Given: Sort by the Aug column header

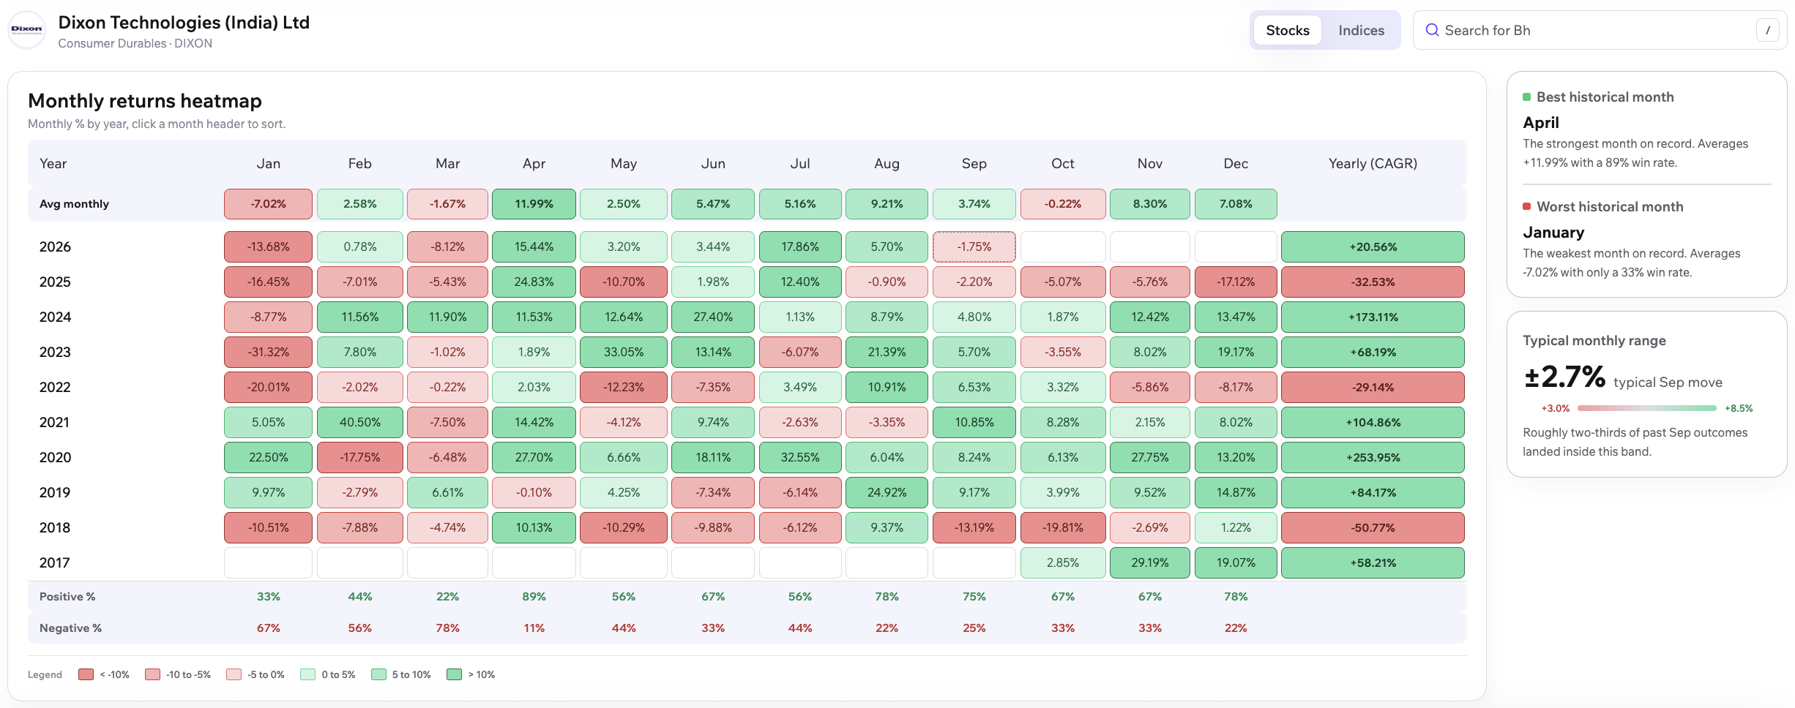Looking at the screenshot, I should click(x=887, y=163).
